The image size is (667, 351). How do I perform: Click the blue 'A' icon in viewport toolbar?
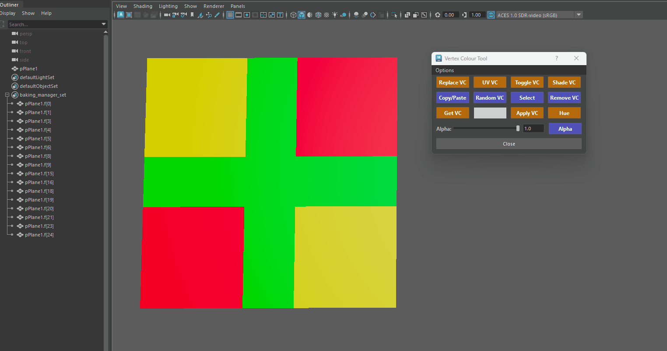coord(121,15)
